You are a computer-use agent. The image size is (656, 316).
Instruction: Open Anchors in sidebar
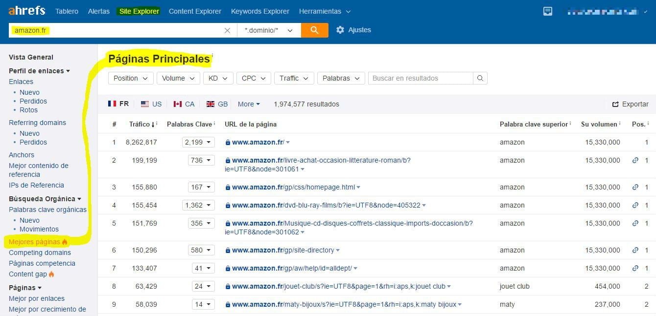click(x=22, y=155)
